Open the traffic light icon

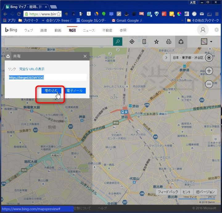[x=144, y=42]
